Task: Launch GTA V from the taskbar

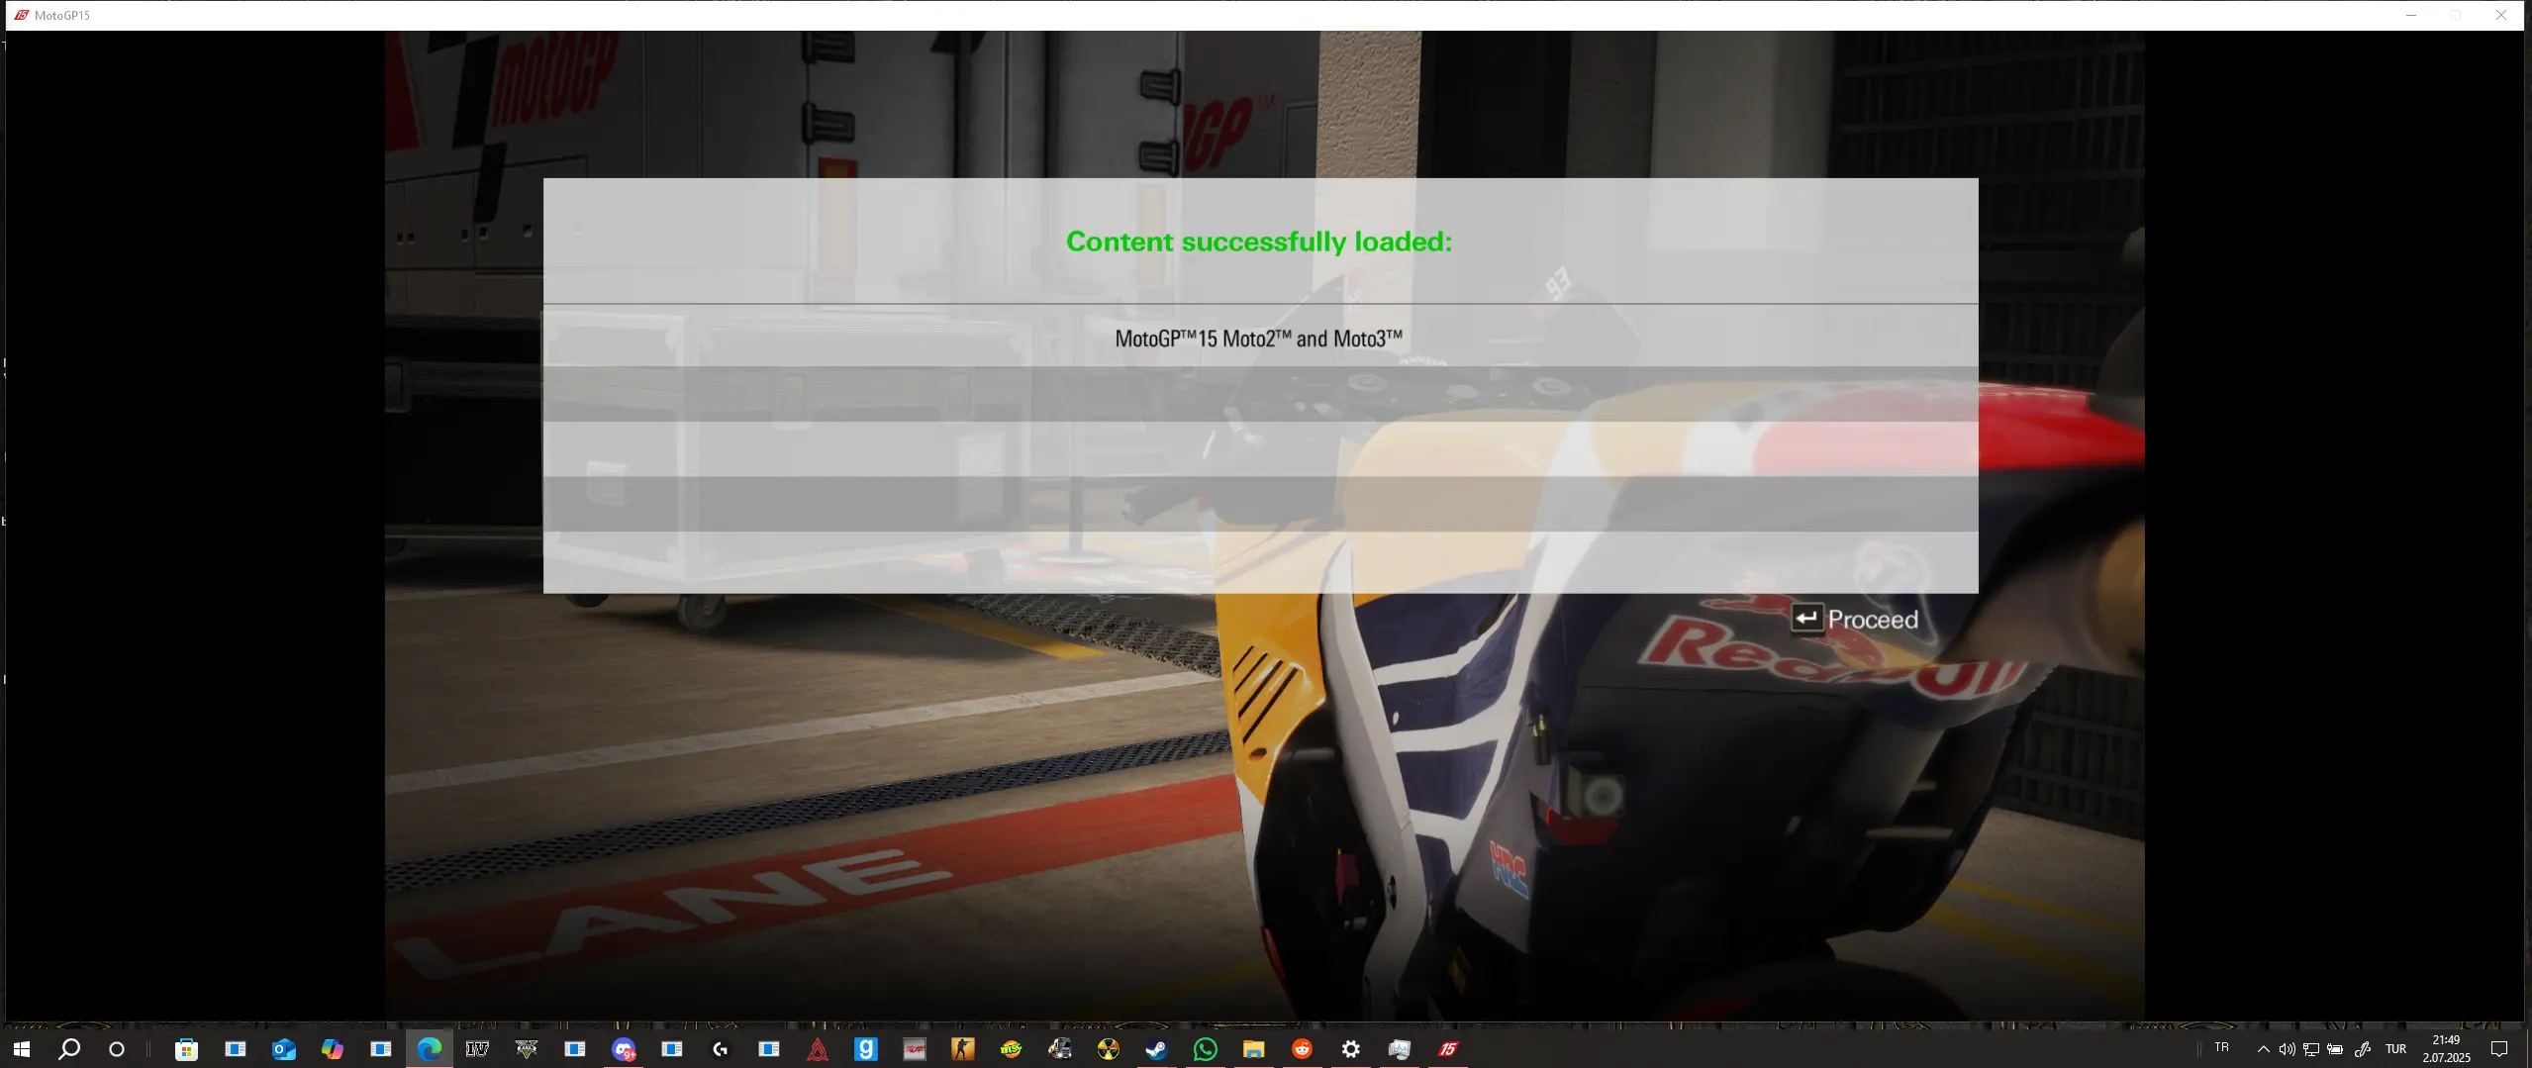Action: (x=527, y=1049)
